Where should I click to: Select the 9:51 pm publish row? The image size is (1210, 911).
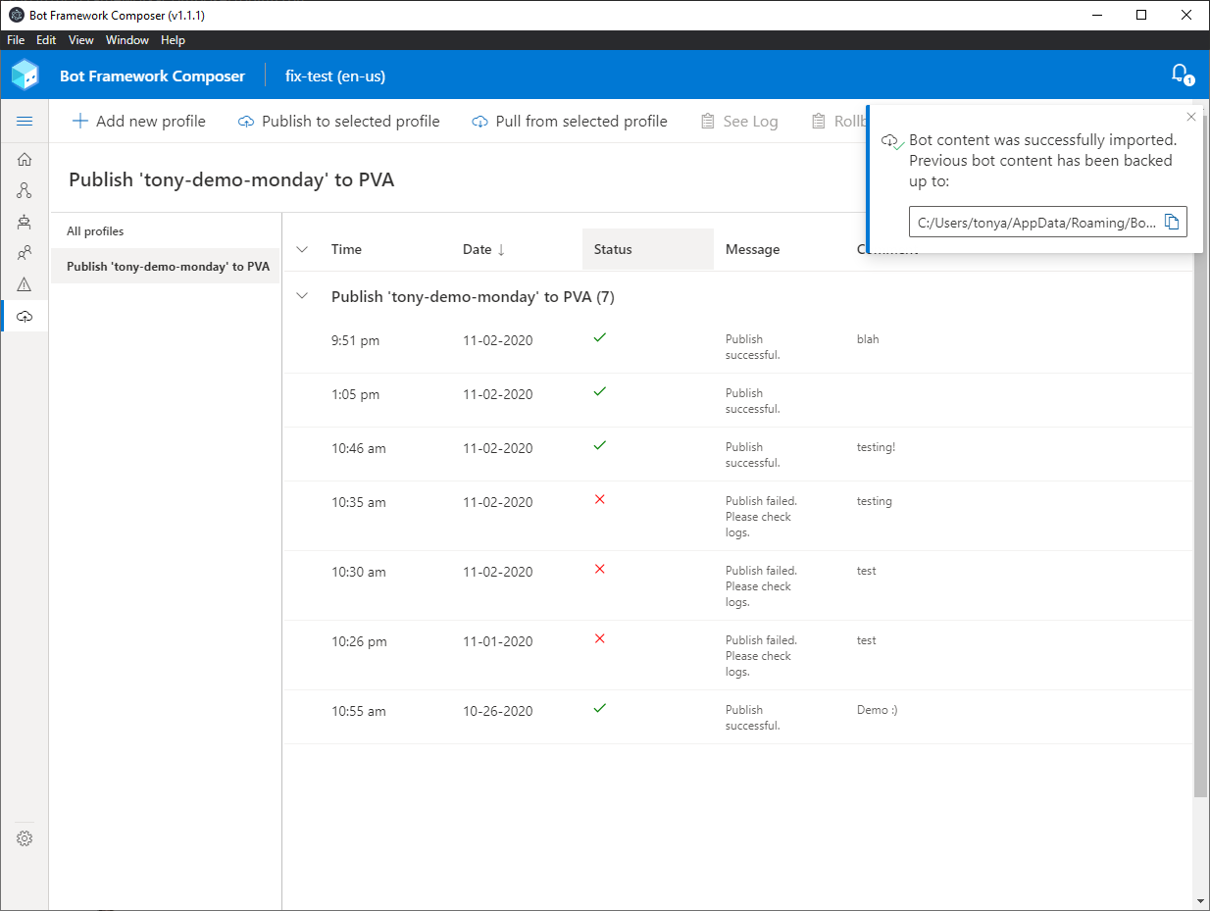[737, 346]
